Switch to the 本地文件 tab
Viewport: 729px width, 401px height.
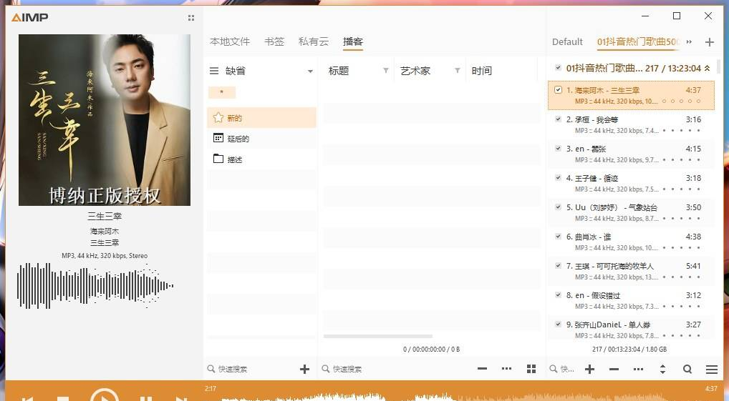[x=229, y=41]
